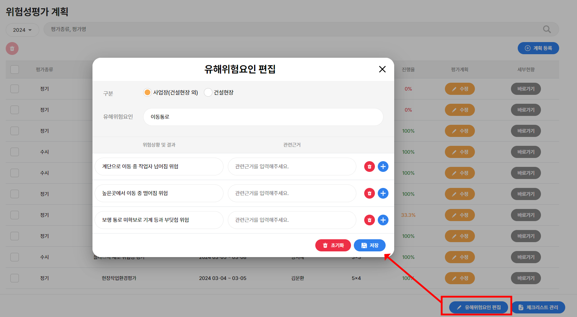The height and width of the screenshot is (317, 577).
Task: Delete the 계단으로 이동 중 row with trash icon
Action: pyautogui.click(x=369, y=167)
